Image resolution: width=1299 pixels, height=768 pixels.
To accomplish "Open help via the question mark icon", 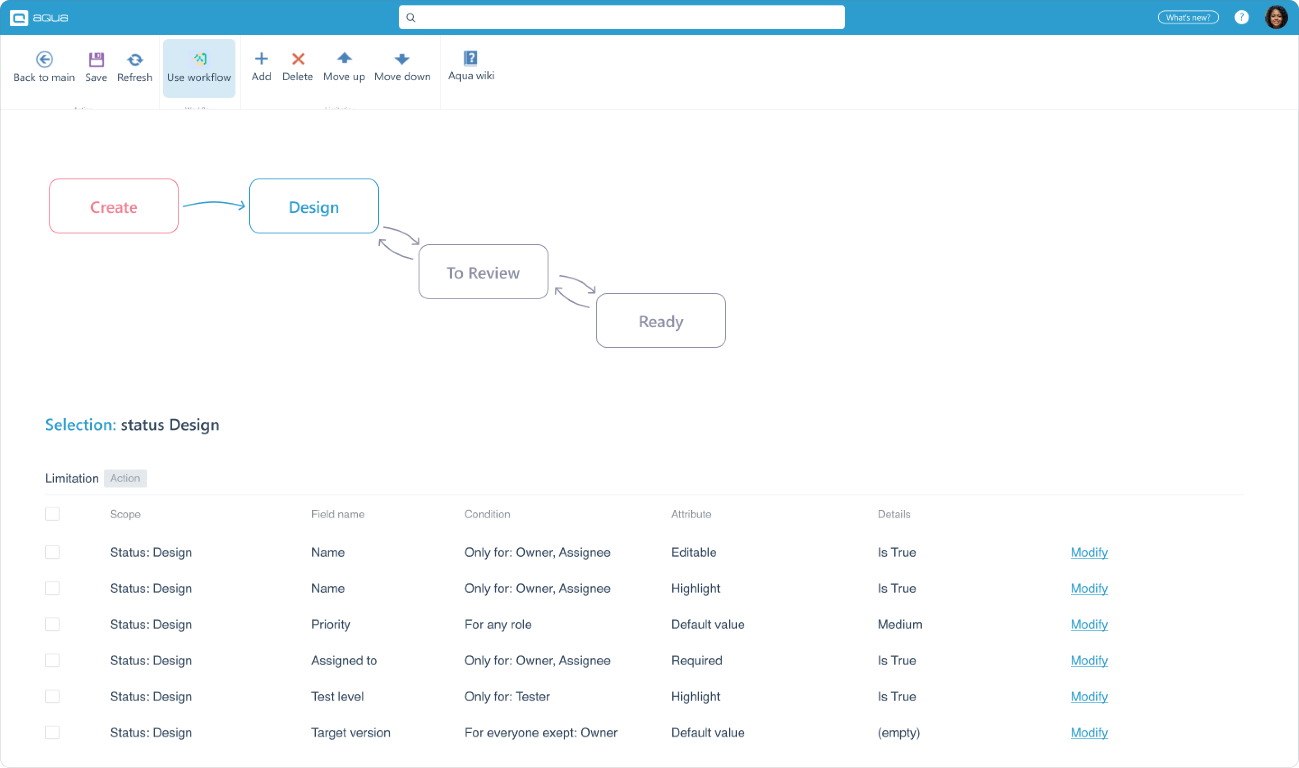I will [x=1242, y=17].
